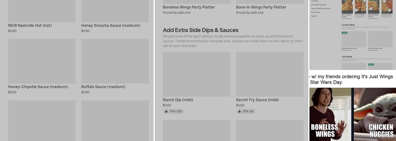This screenshot has width=396, height=141.
Task: Jump to Add Extra Side Dips & Sauces category
Action: [x=321, y=8]
